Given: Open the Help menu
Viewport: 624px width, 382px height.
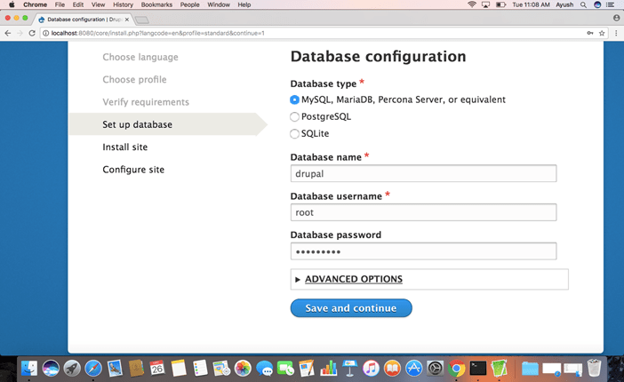Looking at the screenshot, I should 244,4.
